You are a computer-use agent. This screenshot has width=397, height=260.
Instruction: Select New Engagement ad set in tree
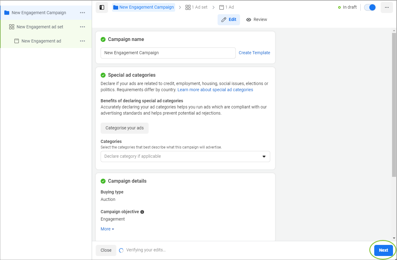pyautogui.click(x=40, y=27)
